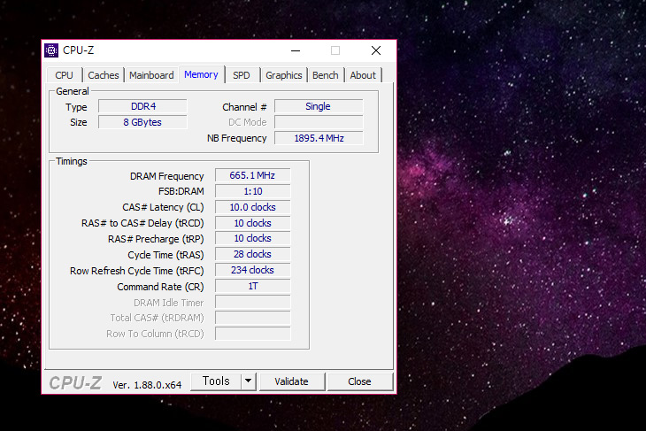Click the Channel # label
The image size is (646, 431).
tap(245, 107)
